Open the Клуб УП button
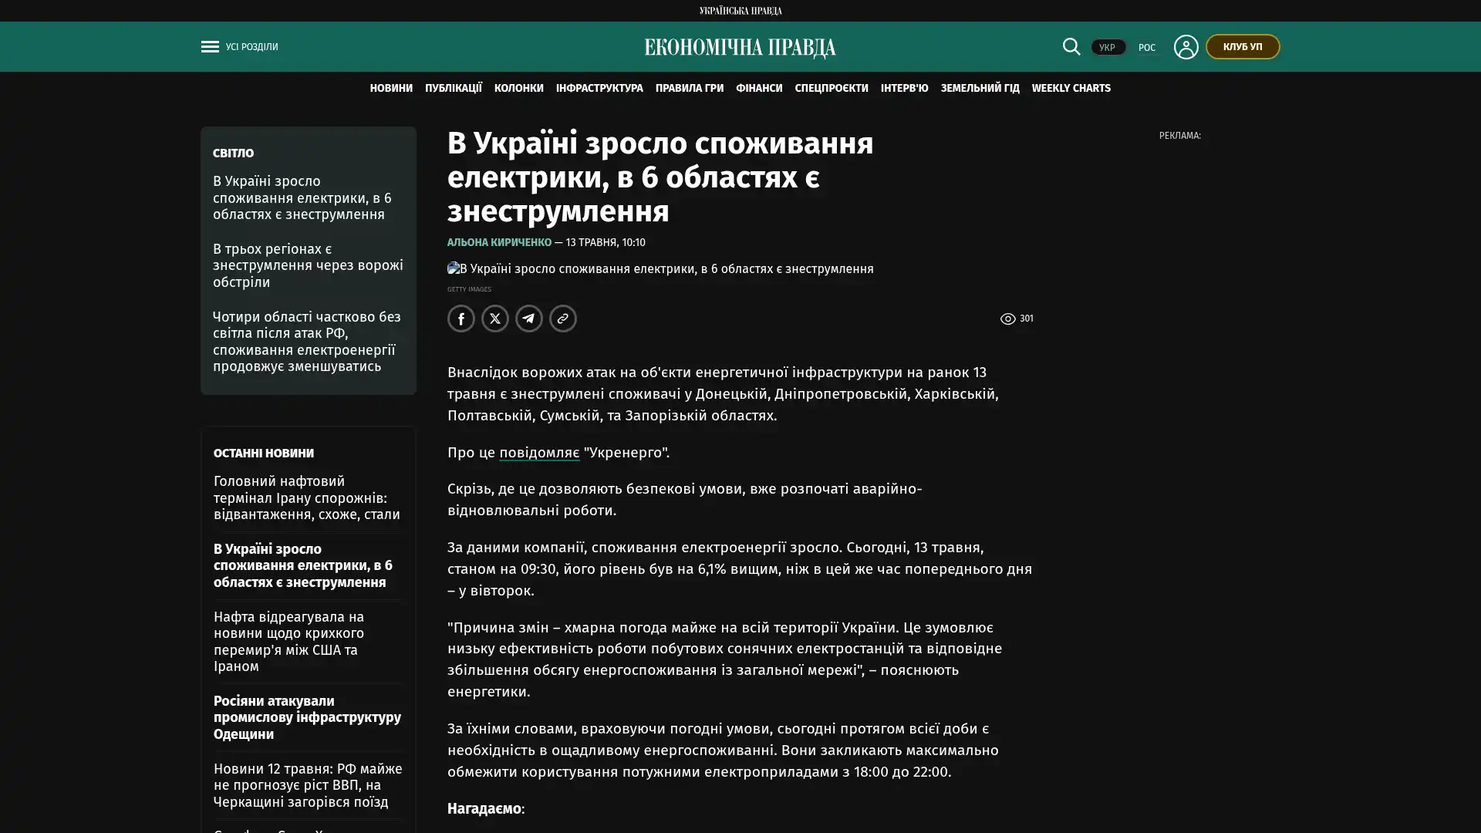The height and width of the screenshot is (833, 1481). point(1243,46)
